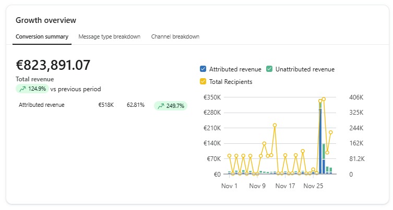Toggle the Unattributed revenue checkbox
Image resolution: width=393 pixels, height=210 pixels.
269,69
